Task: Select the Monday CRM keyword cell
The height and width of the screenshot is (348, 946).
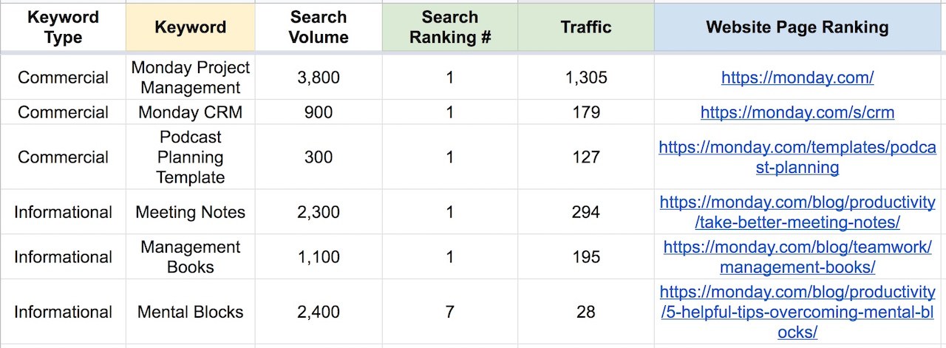Action: tap(191, 112)
